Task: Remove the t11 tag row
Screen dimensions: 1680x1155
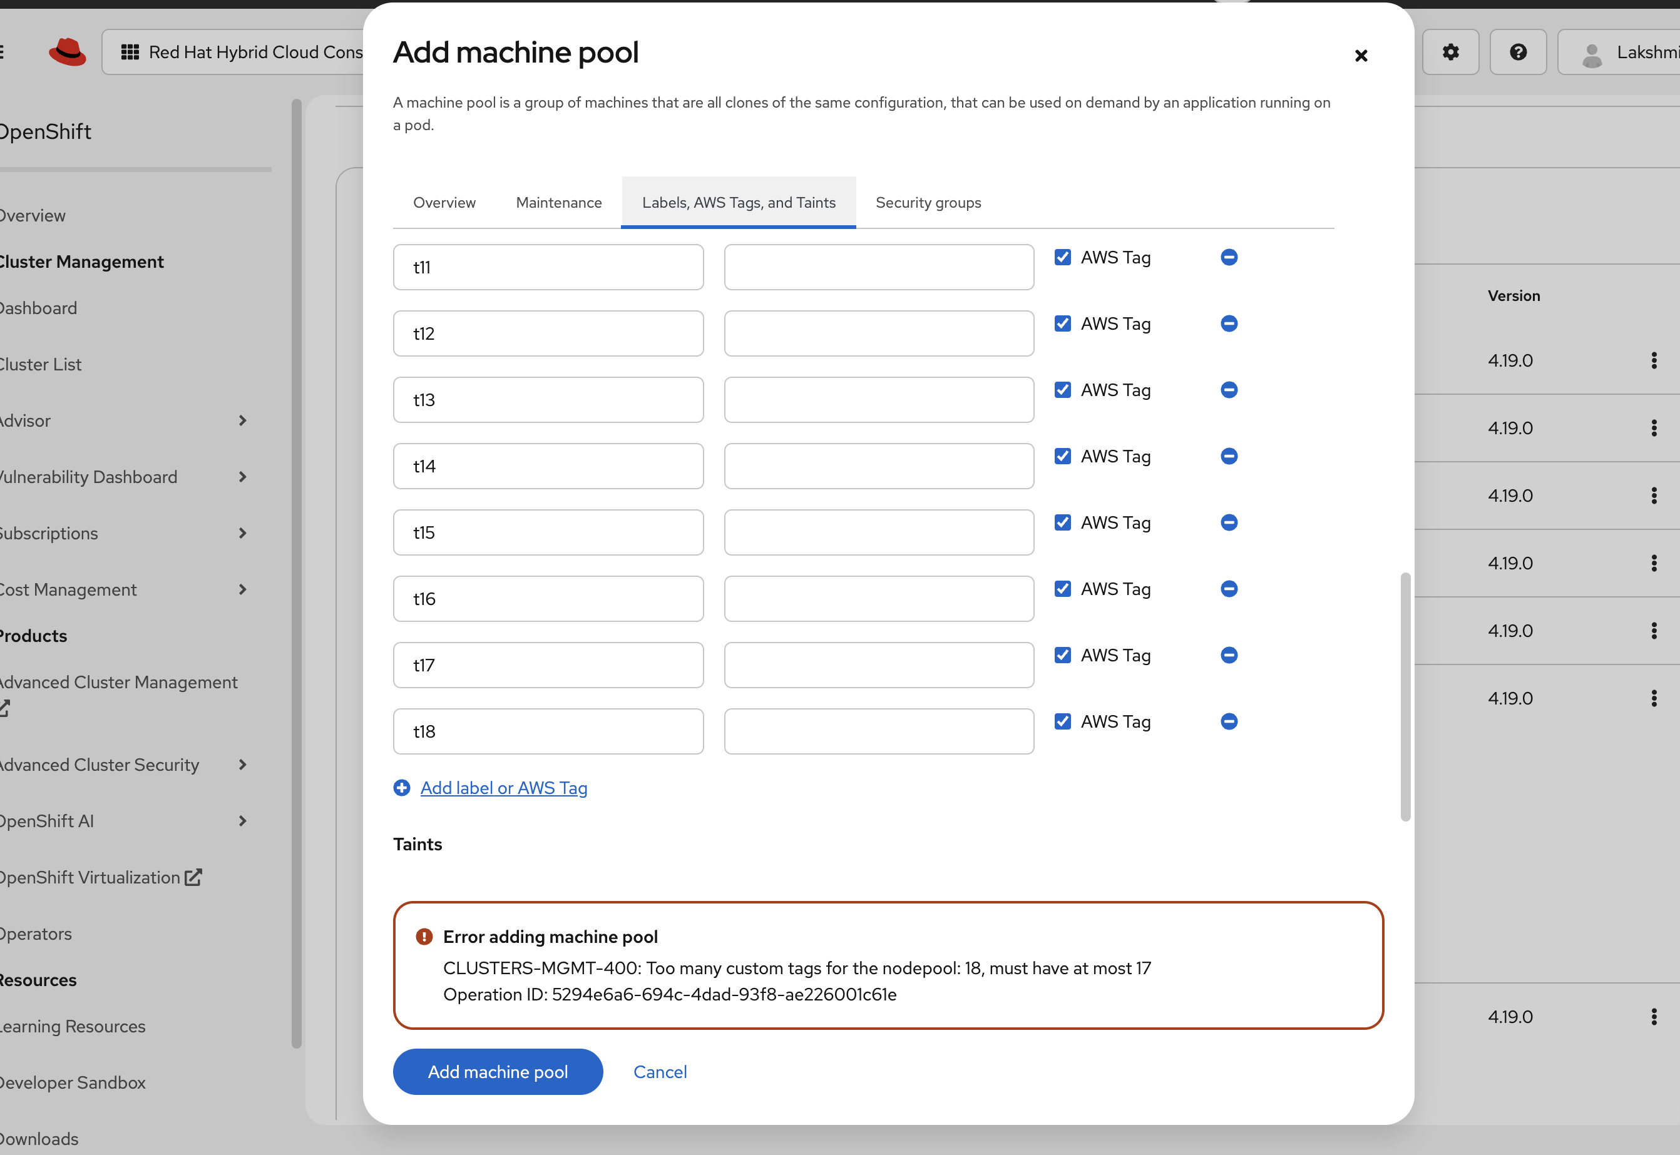Action: [x=1228, y=258]
